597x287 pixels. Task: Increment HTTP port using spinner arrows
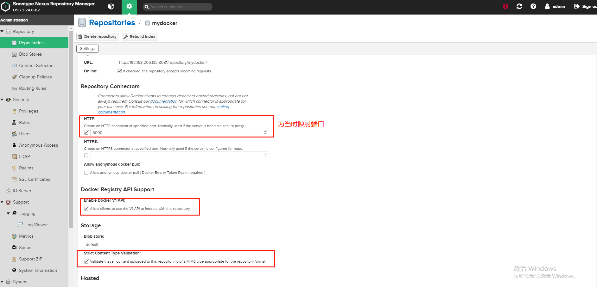265,131
